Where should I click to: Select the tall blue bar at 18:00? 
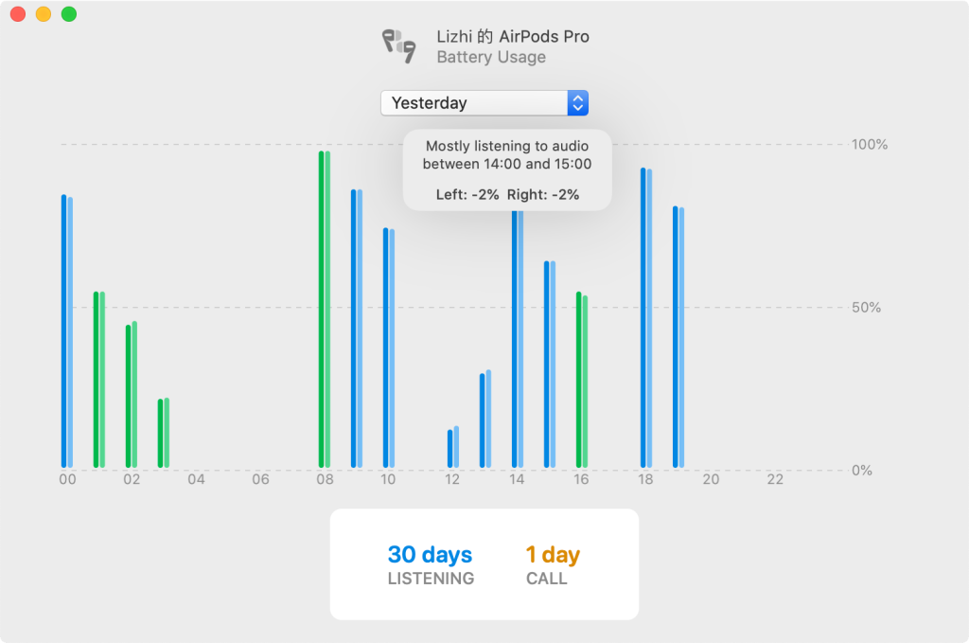pos(646,313)
